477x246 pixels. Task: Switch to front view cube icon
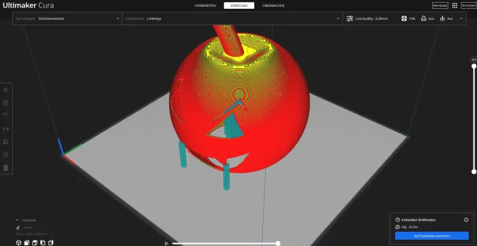[27, 243]
